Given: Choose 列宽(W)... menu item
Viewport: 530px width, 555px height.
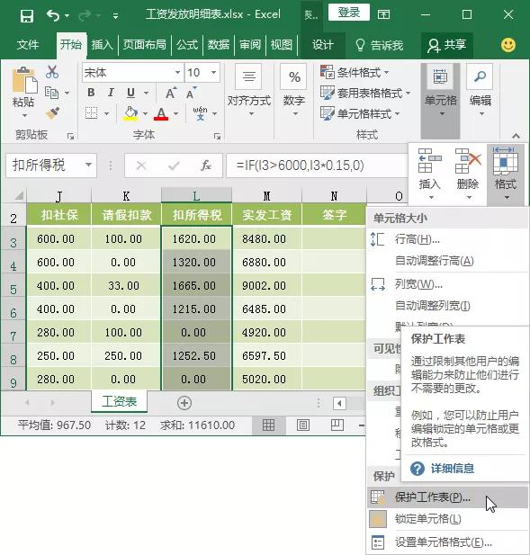Looking at the screenshot, I should 447,284.
